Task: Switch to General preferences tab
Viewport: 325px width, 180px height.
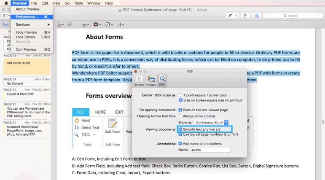Action: point(139,81)
